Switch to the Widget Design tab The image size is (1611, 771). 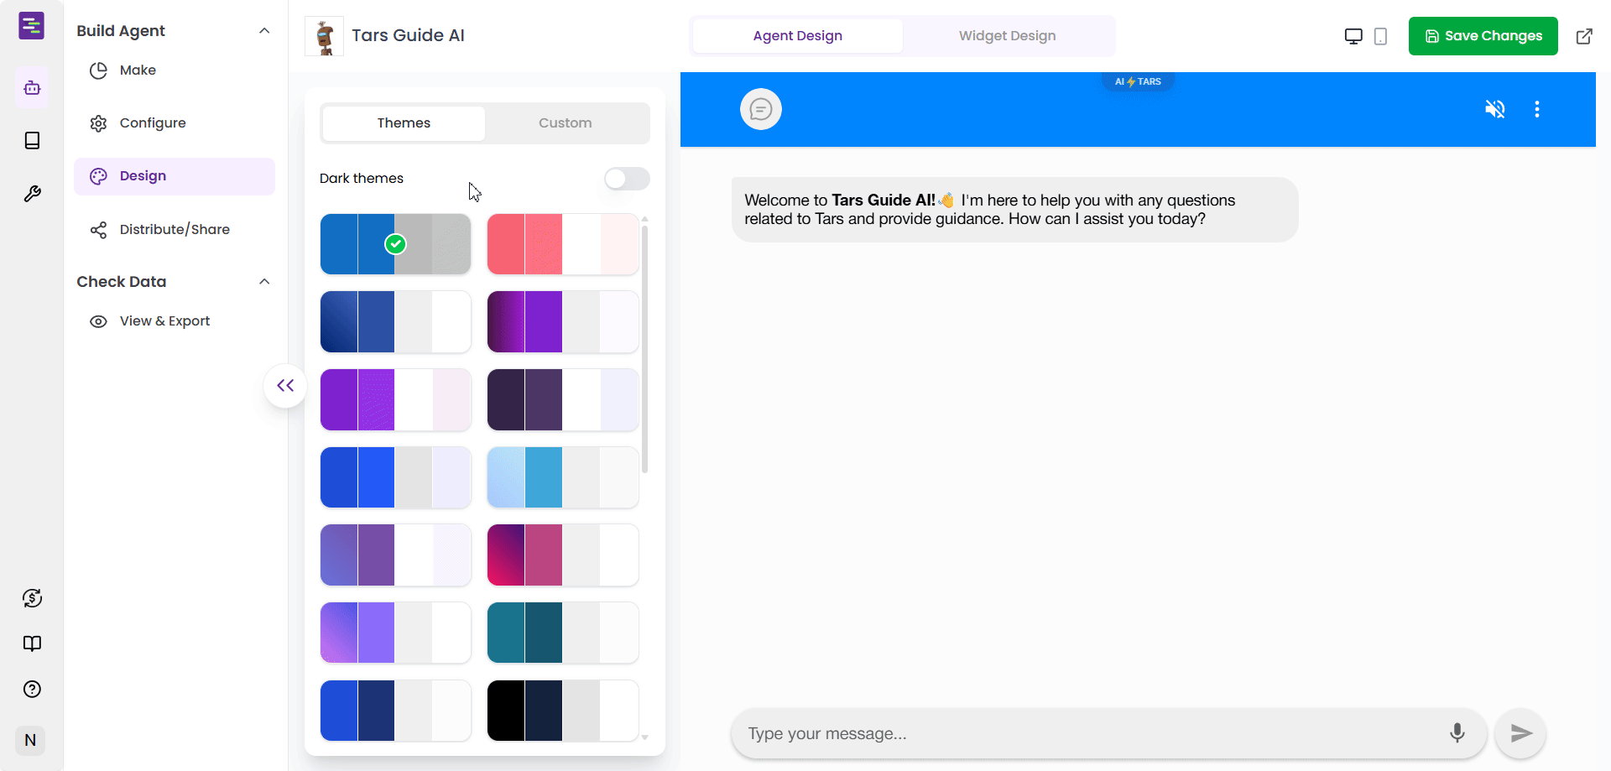coord(1007,36)
